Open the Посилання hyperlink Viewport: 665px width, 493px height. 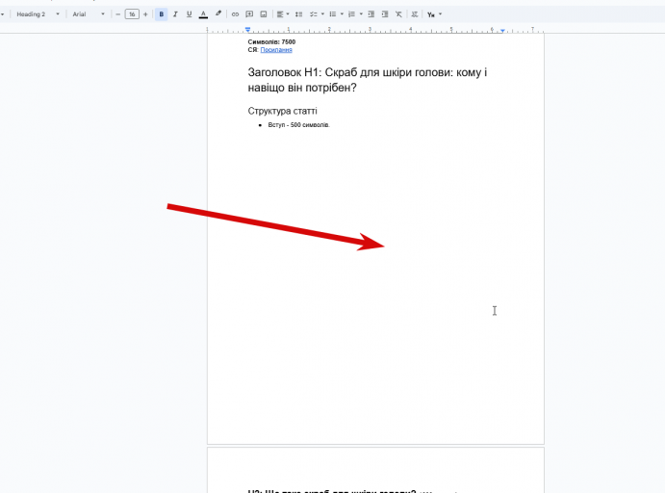tap(276, 50)
